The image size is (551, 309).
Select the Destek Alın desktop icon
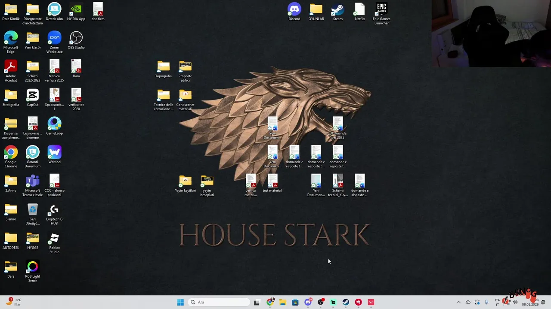54,12
